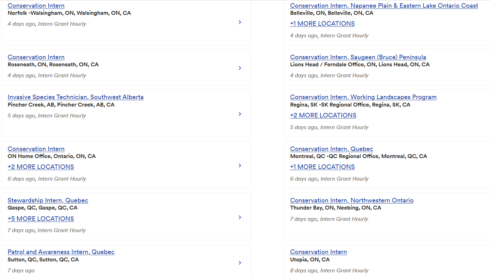This screenshot has width=490, height=278.
Task: Open the Conservation Intern posting in Utopia
Action: click(x=319, y=252)
